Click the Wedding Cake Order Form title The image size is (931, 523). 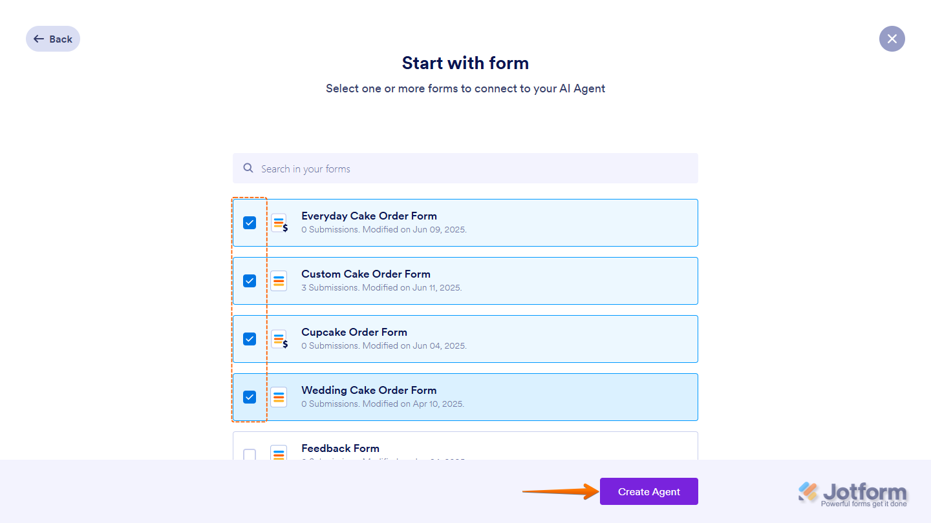[x=369, y=390]
